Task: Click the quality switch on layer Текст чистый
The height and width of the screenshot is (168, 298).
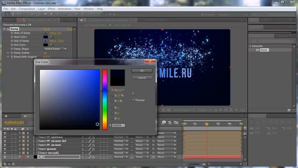Action: pos(90,153)
